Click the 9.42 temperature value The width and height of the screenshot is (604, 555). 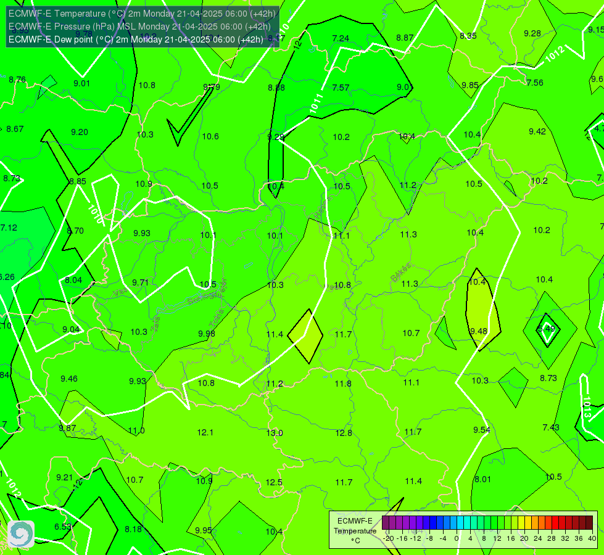pyautogui.click(x=537, y=132)
